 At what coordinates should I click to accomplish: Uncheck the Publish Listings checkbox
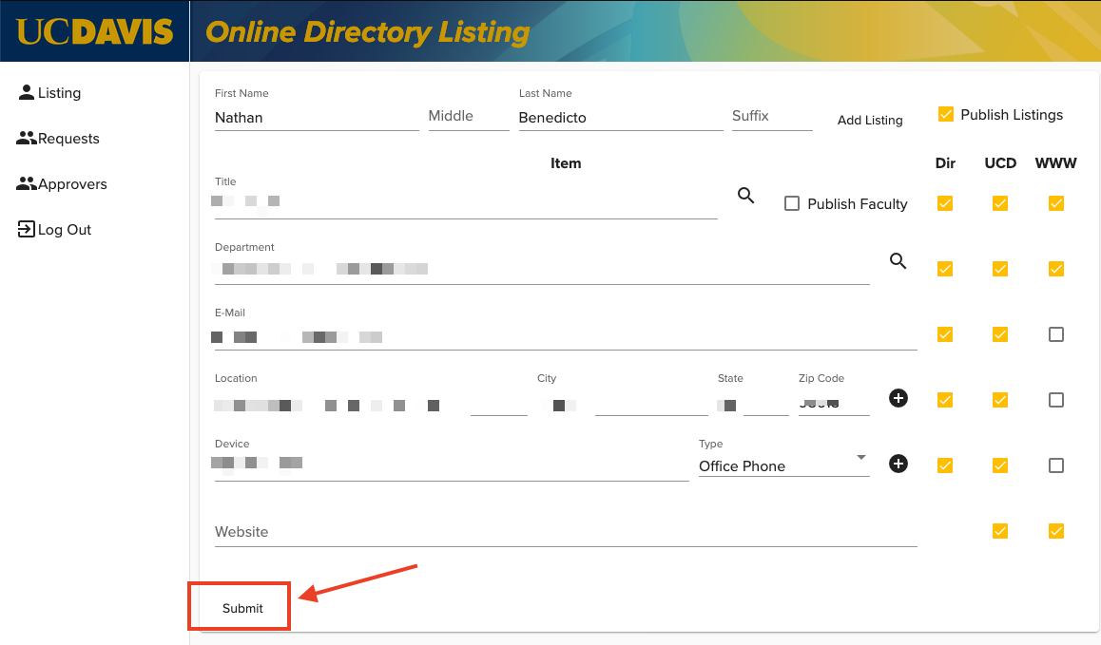[x=945, y=114]
